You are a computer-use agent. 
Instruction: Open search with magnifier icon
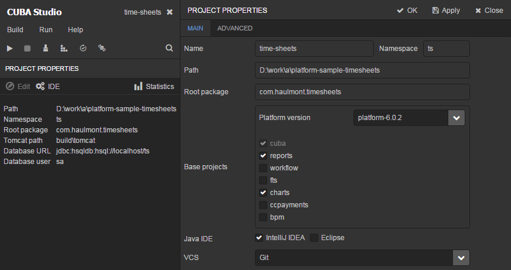tap(169, 48)
